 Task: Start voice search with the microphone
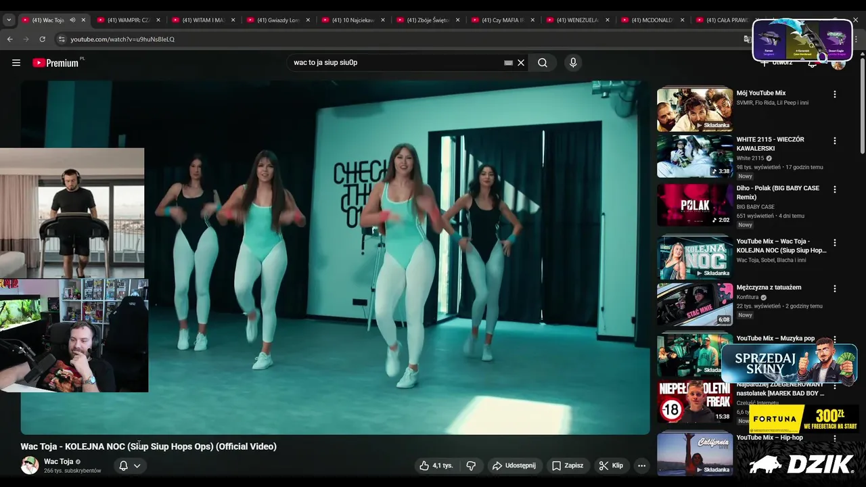pos(573,63)
